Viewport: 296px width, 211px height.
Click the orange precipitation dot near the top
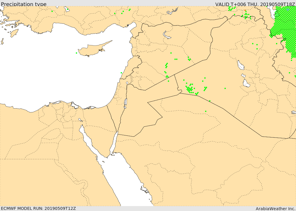[x=245, y=10]
